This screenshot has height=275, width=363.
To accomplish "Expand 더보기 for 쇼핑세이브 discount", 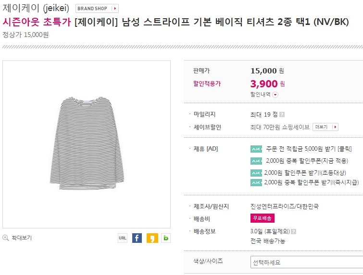I will 325,127.
